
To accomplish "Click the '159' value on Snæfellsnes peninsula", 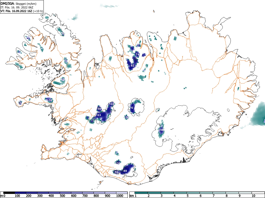I will point(50,100).
